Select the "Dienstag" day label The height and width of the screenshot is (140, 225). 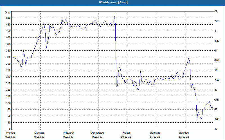tap(39, 133)
